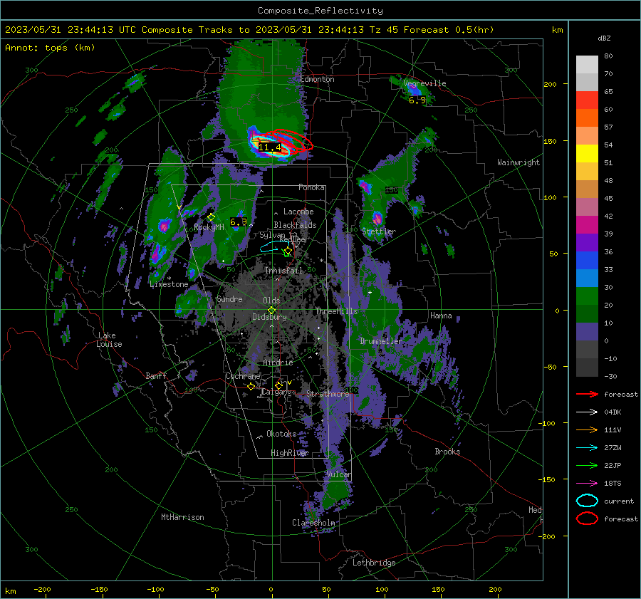Click the Wainwright city label
This screenshot has width=641, height=599.
518,162
